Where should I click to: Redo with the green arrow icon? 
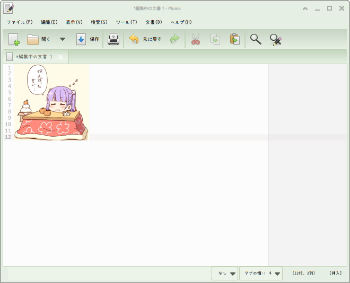pyautogui.click(x=174, y=39)
